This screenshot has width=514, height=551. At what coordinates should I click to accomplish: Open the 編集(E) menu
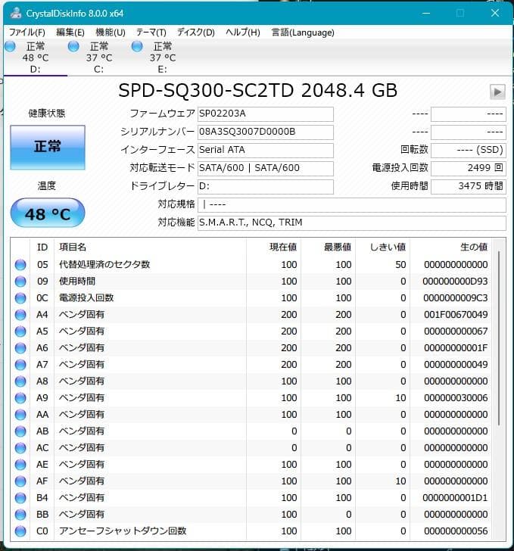coord(70,33)
